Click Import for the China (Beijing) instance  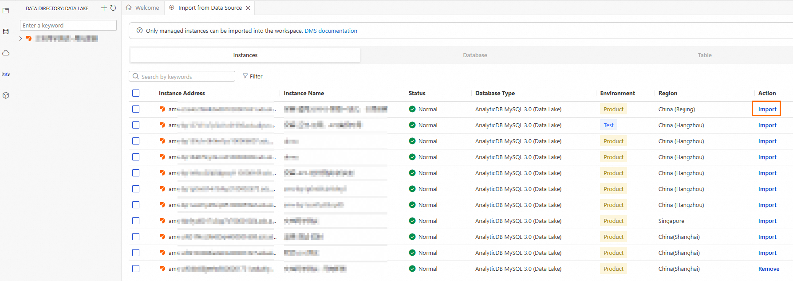pos(767,109)
